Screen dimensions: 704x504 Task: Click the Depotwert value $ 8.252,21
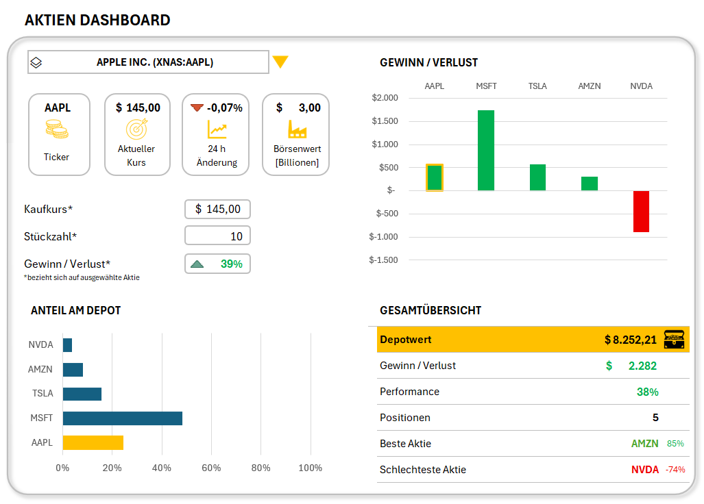point(631,340)
